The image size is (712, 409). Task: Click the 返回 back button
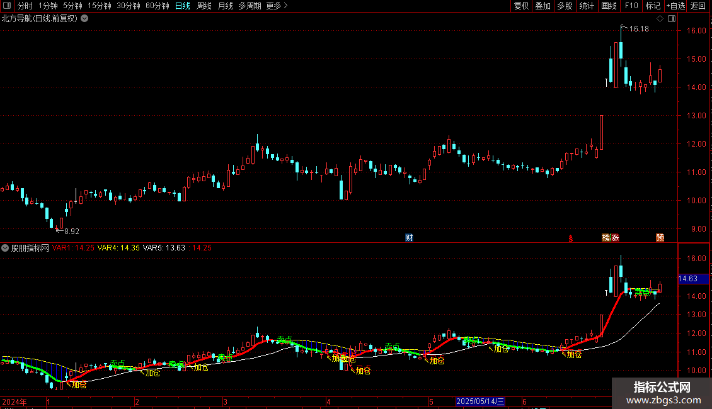698,6
